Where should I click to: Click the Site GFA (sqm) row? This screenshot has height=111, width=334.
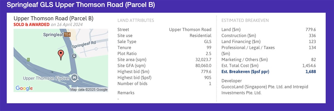(164, 66)
